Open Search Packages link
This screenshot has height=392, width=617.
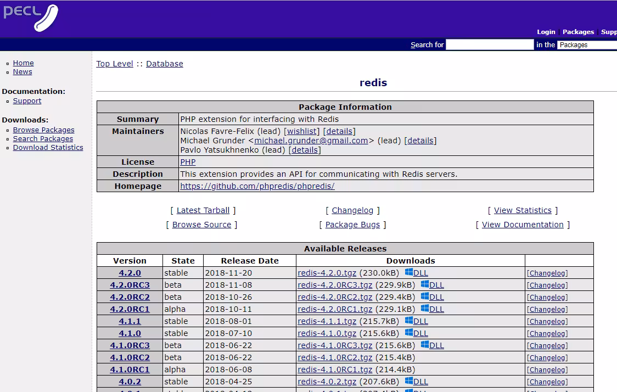tap(43, 138)
